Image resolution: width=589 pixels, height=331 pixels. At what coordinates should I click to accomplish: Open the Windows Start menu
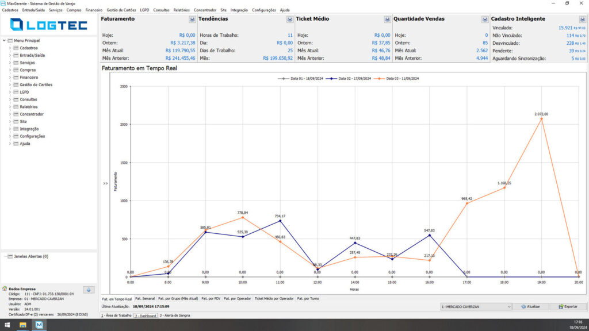pyautogui.click(x=7, y=325)
